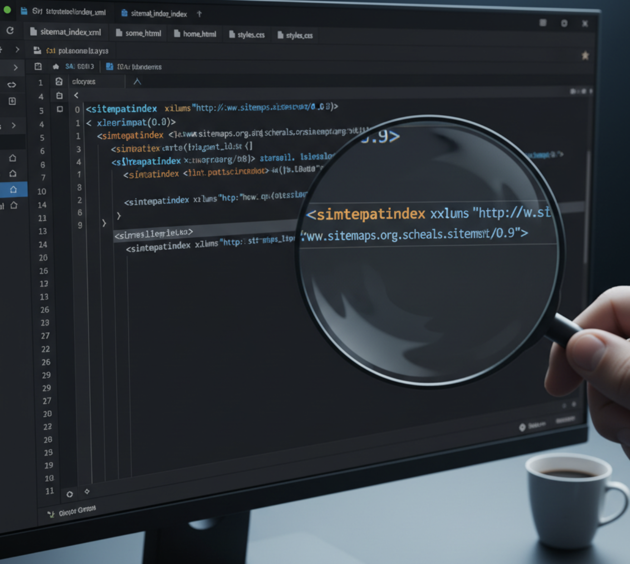
Task: Expand the sidebar chevron beside the save icon
Action: point(15,67)
